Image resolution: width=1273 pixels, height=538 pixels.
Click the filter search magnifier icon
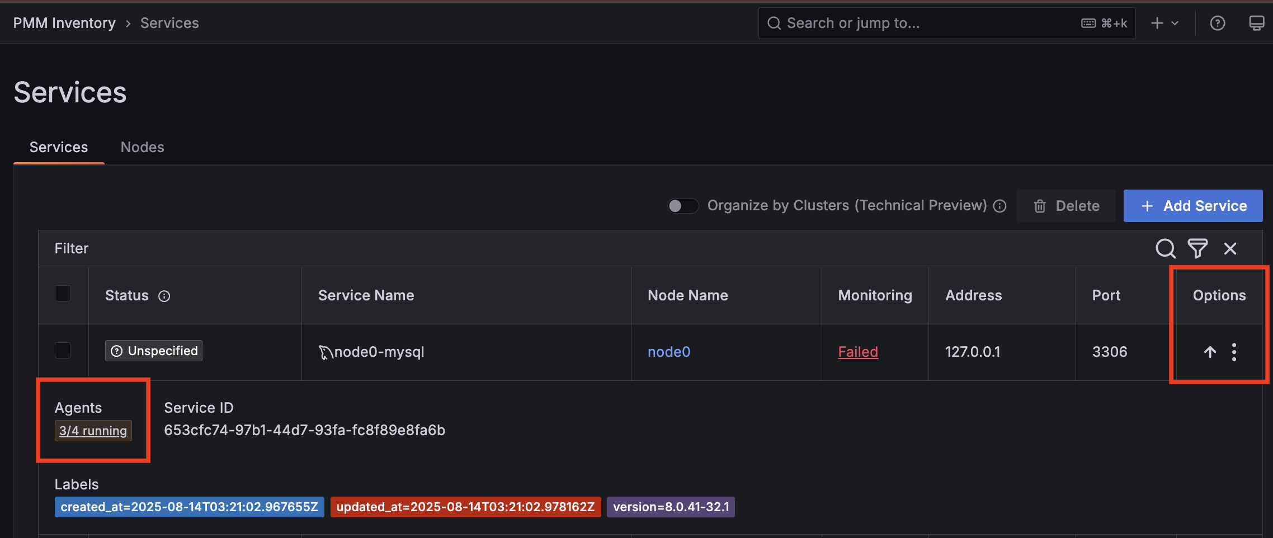pyautogui.click(x=1166, y=248)
